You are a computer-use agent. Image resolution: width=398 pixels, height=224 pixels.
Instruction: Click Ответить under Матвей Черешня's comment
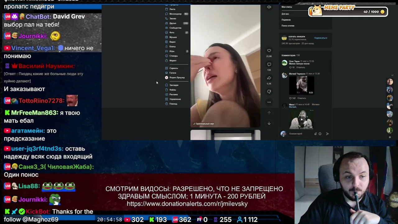302,98
